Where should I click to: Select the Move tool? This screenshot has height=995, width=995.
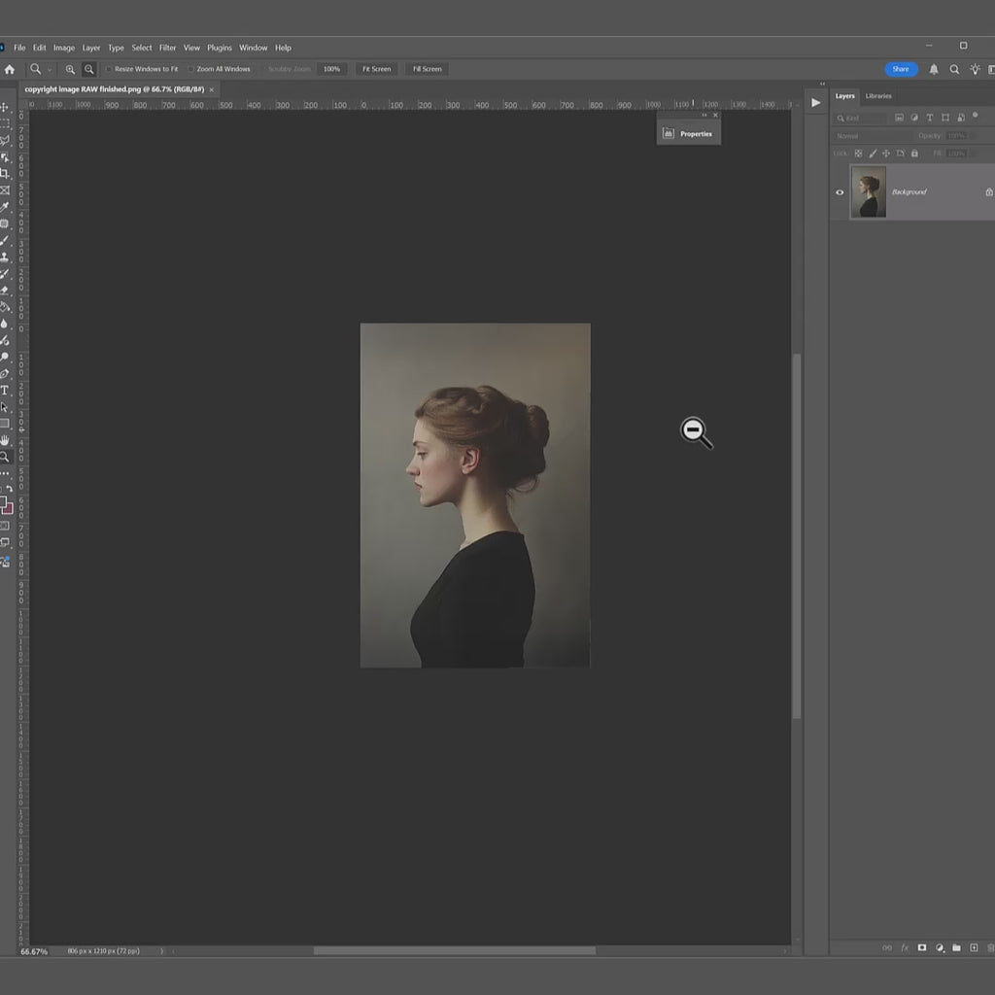click(5, 108)
